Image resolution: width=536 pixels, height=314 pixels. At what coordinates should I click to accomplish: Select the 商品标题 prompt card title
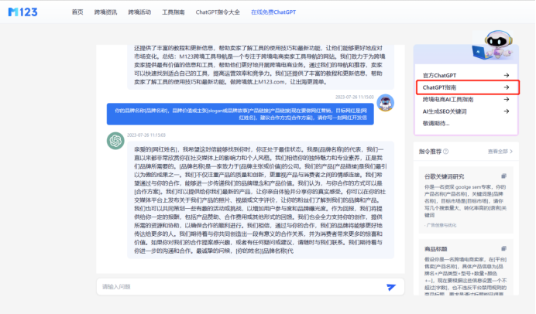pyautogui.click(x=436, y=249)
